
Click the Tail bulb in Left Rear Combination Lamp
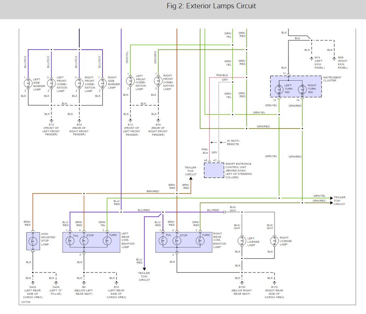(x=70, y=241)
